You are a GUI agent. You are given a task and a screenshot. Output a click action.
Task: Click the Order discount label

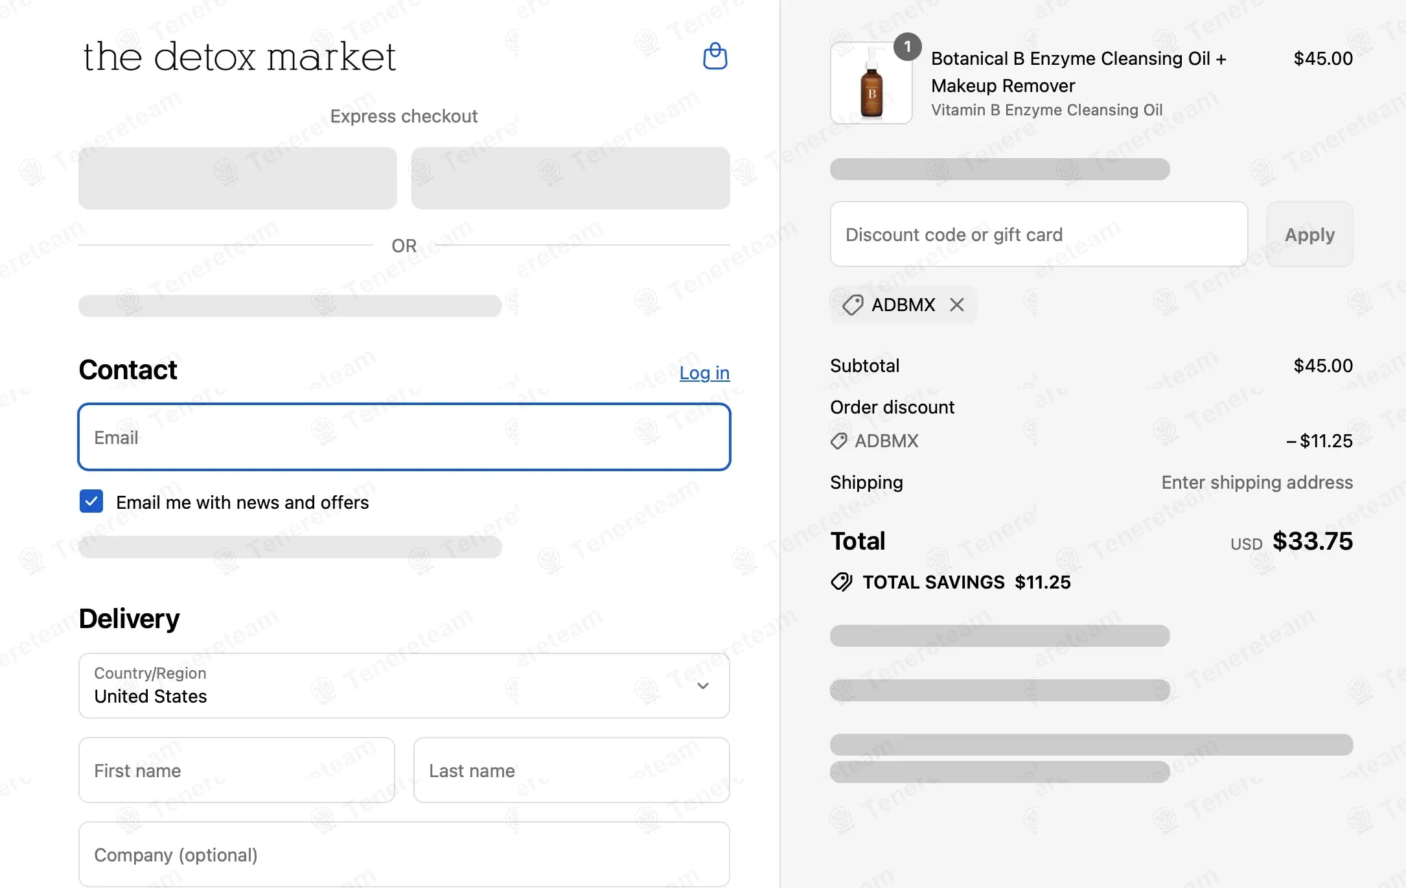(892, 407)
